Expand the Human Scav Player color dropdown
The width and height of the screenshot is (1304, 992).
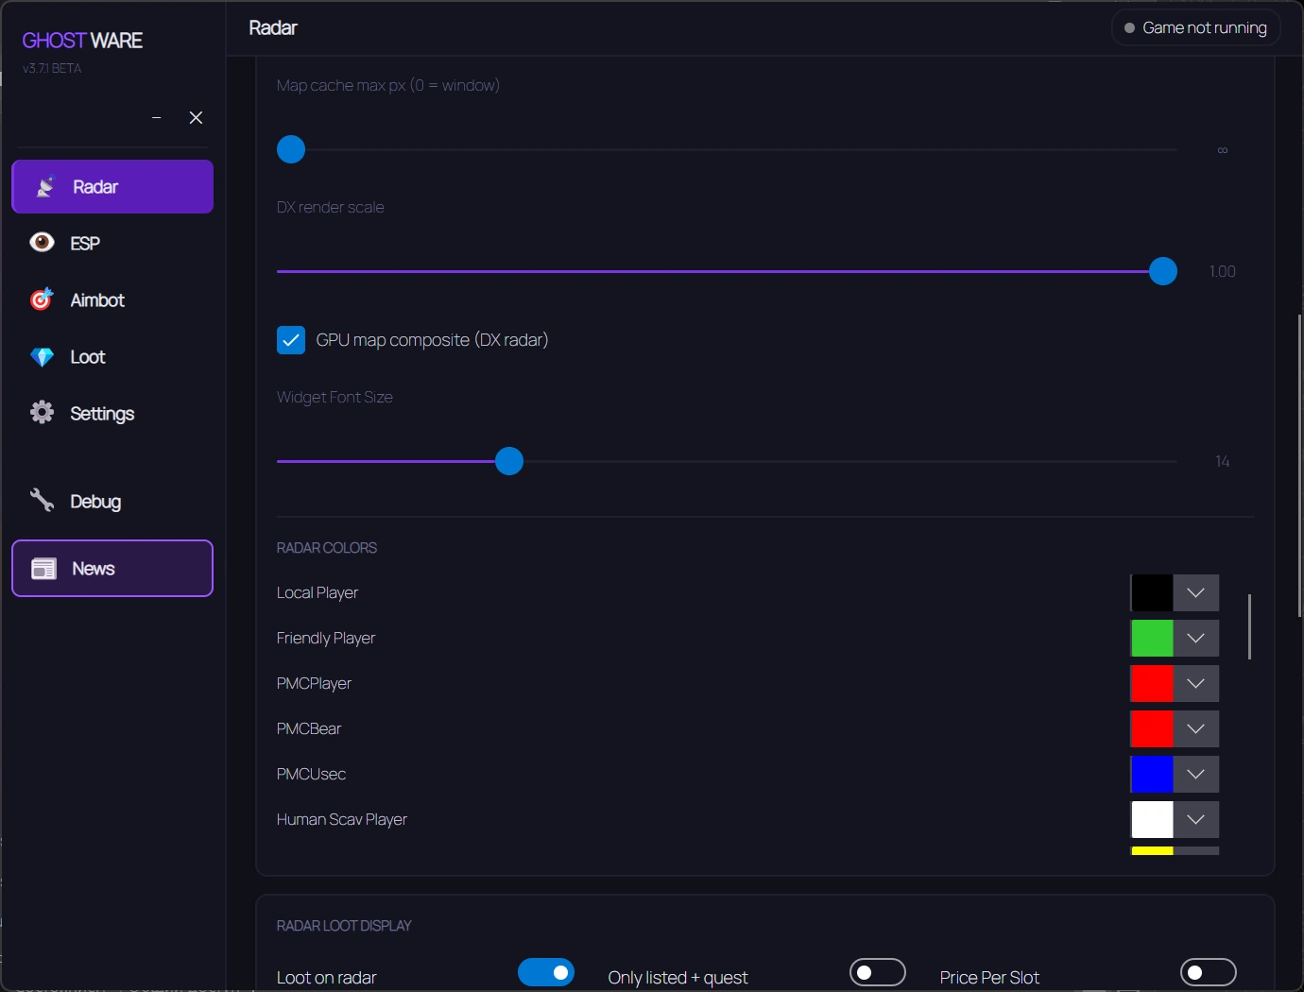point(1195,819)
